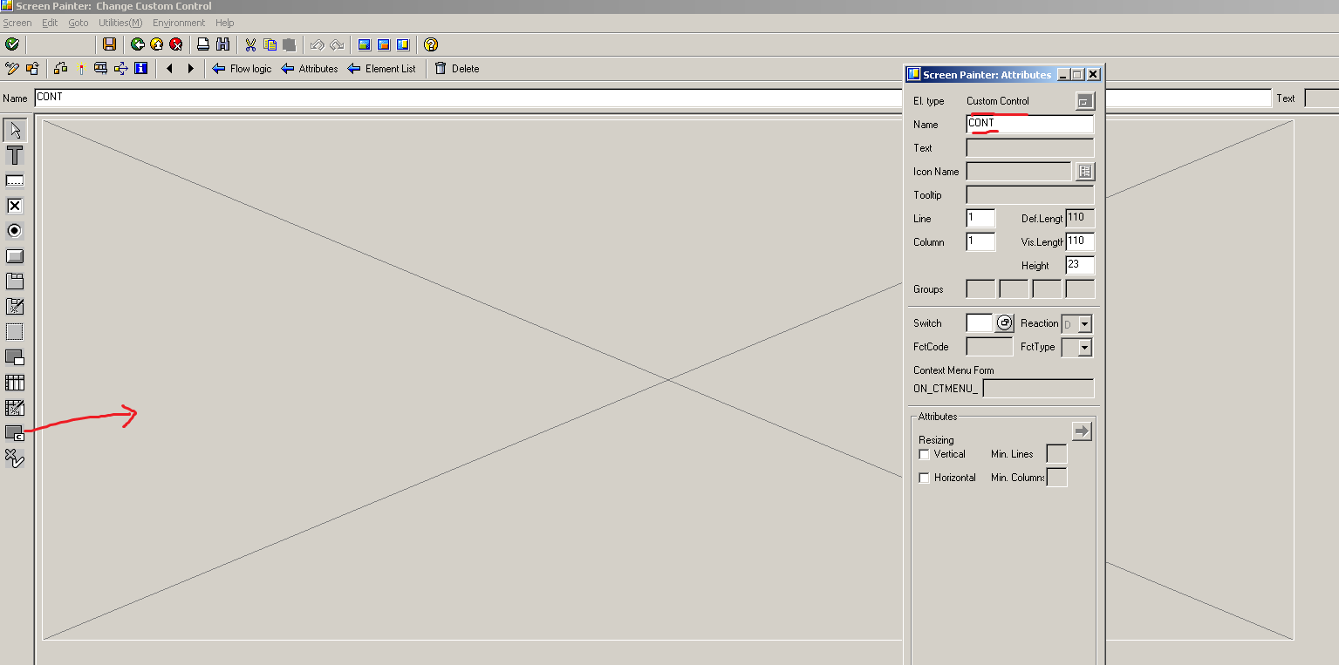Go to Flow logic
1339x665 pixels.
tap(243, 69)
